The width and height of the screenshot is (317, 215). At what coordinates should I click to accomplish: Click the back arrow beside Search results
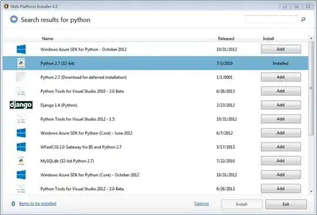point(14,19)
